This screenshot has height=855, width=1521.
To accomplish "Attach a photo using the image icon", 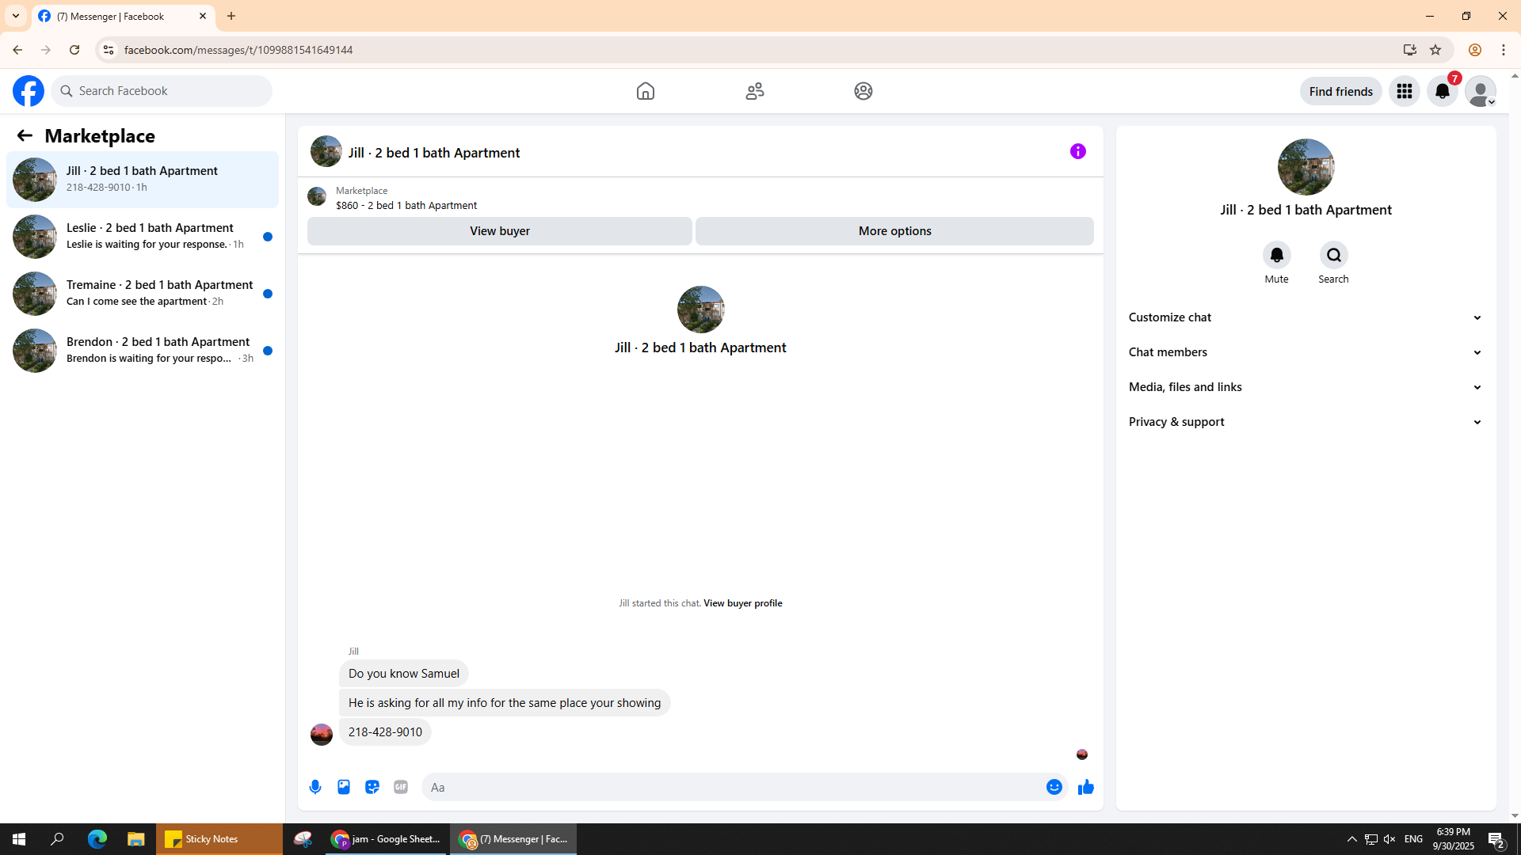I will tap(344, 787).
